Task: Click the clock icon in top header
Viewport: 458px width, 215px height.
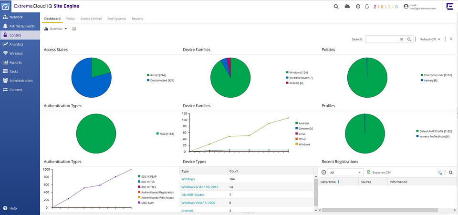Action: (x=358, y=7)
